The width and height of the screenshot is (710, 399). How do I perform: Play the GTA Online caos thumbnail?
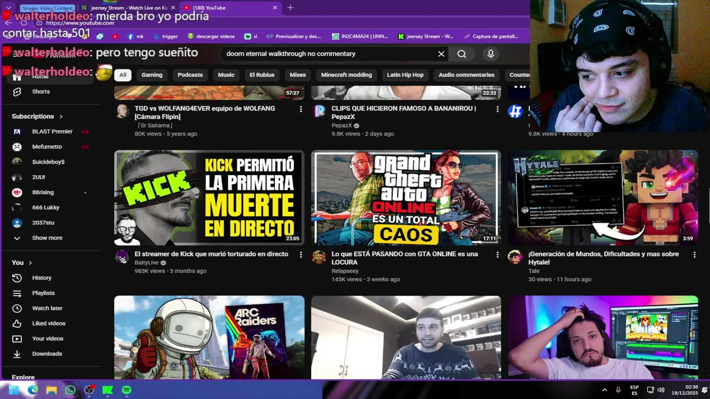[x=406, y=198]
